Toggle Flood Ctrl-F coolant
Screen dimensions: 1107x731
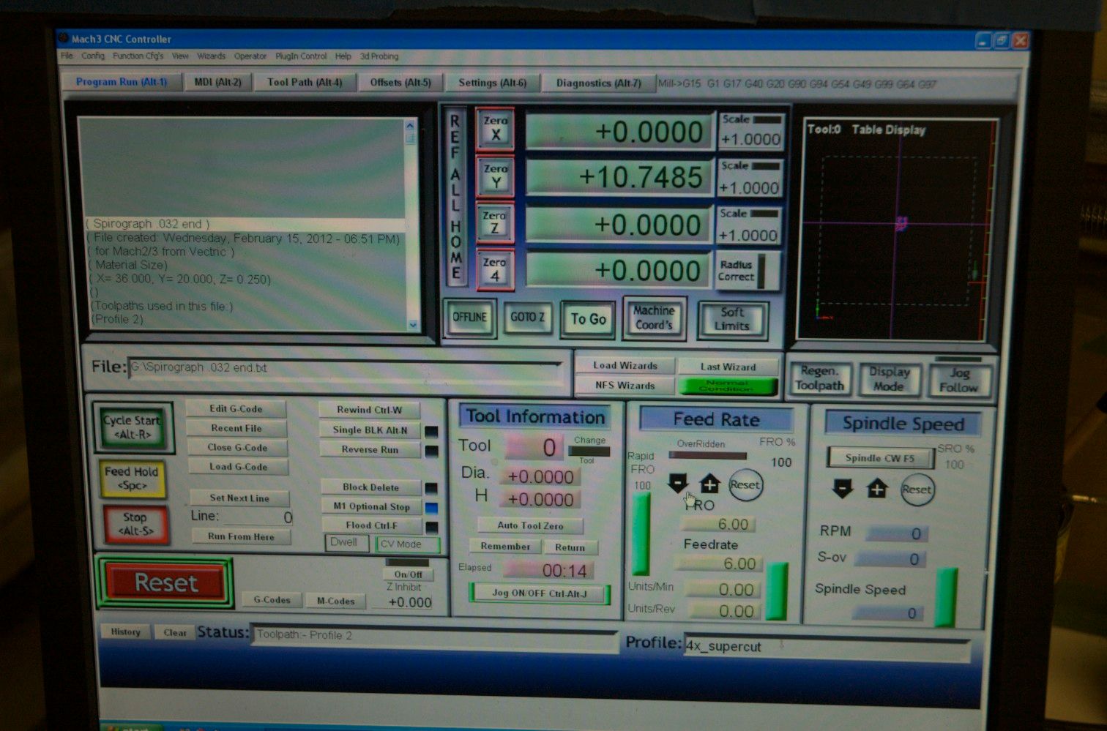click(x=371, y=525)
